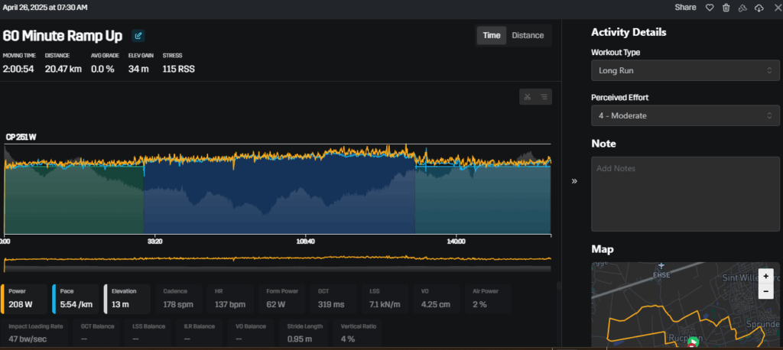Toggle the Power metric on chart

coord(25,299)
